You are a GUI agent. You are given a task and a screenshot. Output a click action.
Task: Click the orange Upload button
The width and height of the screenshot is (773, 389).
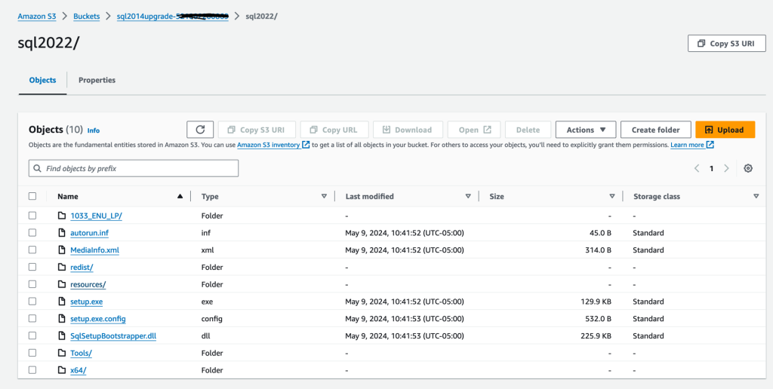click(x=725, y=130)
